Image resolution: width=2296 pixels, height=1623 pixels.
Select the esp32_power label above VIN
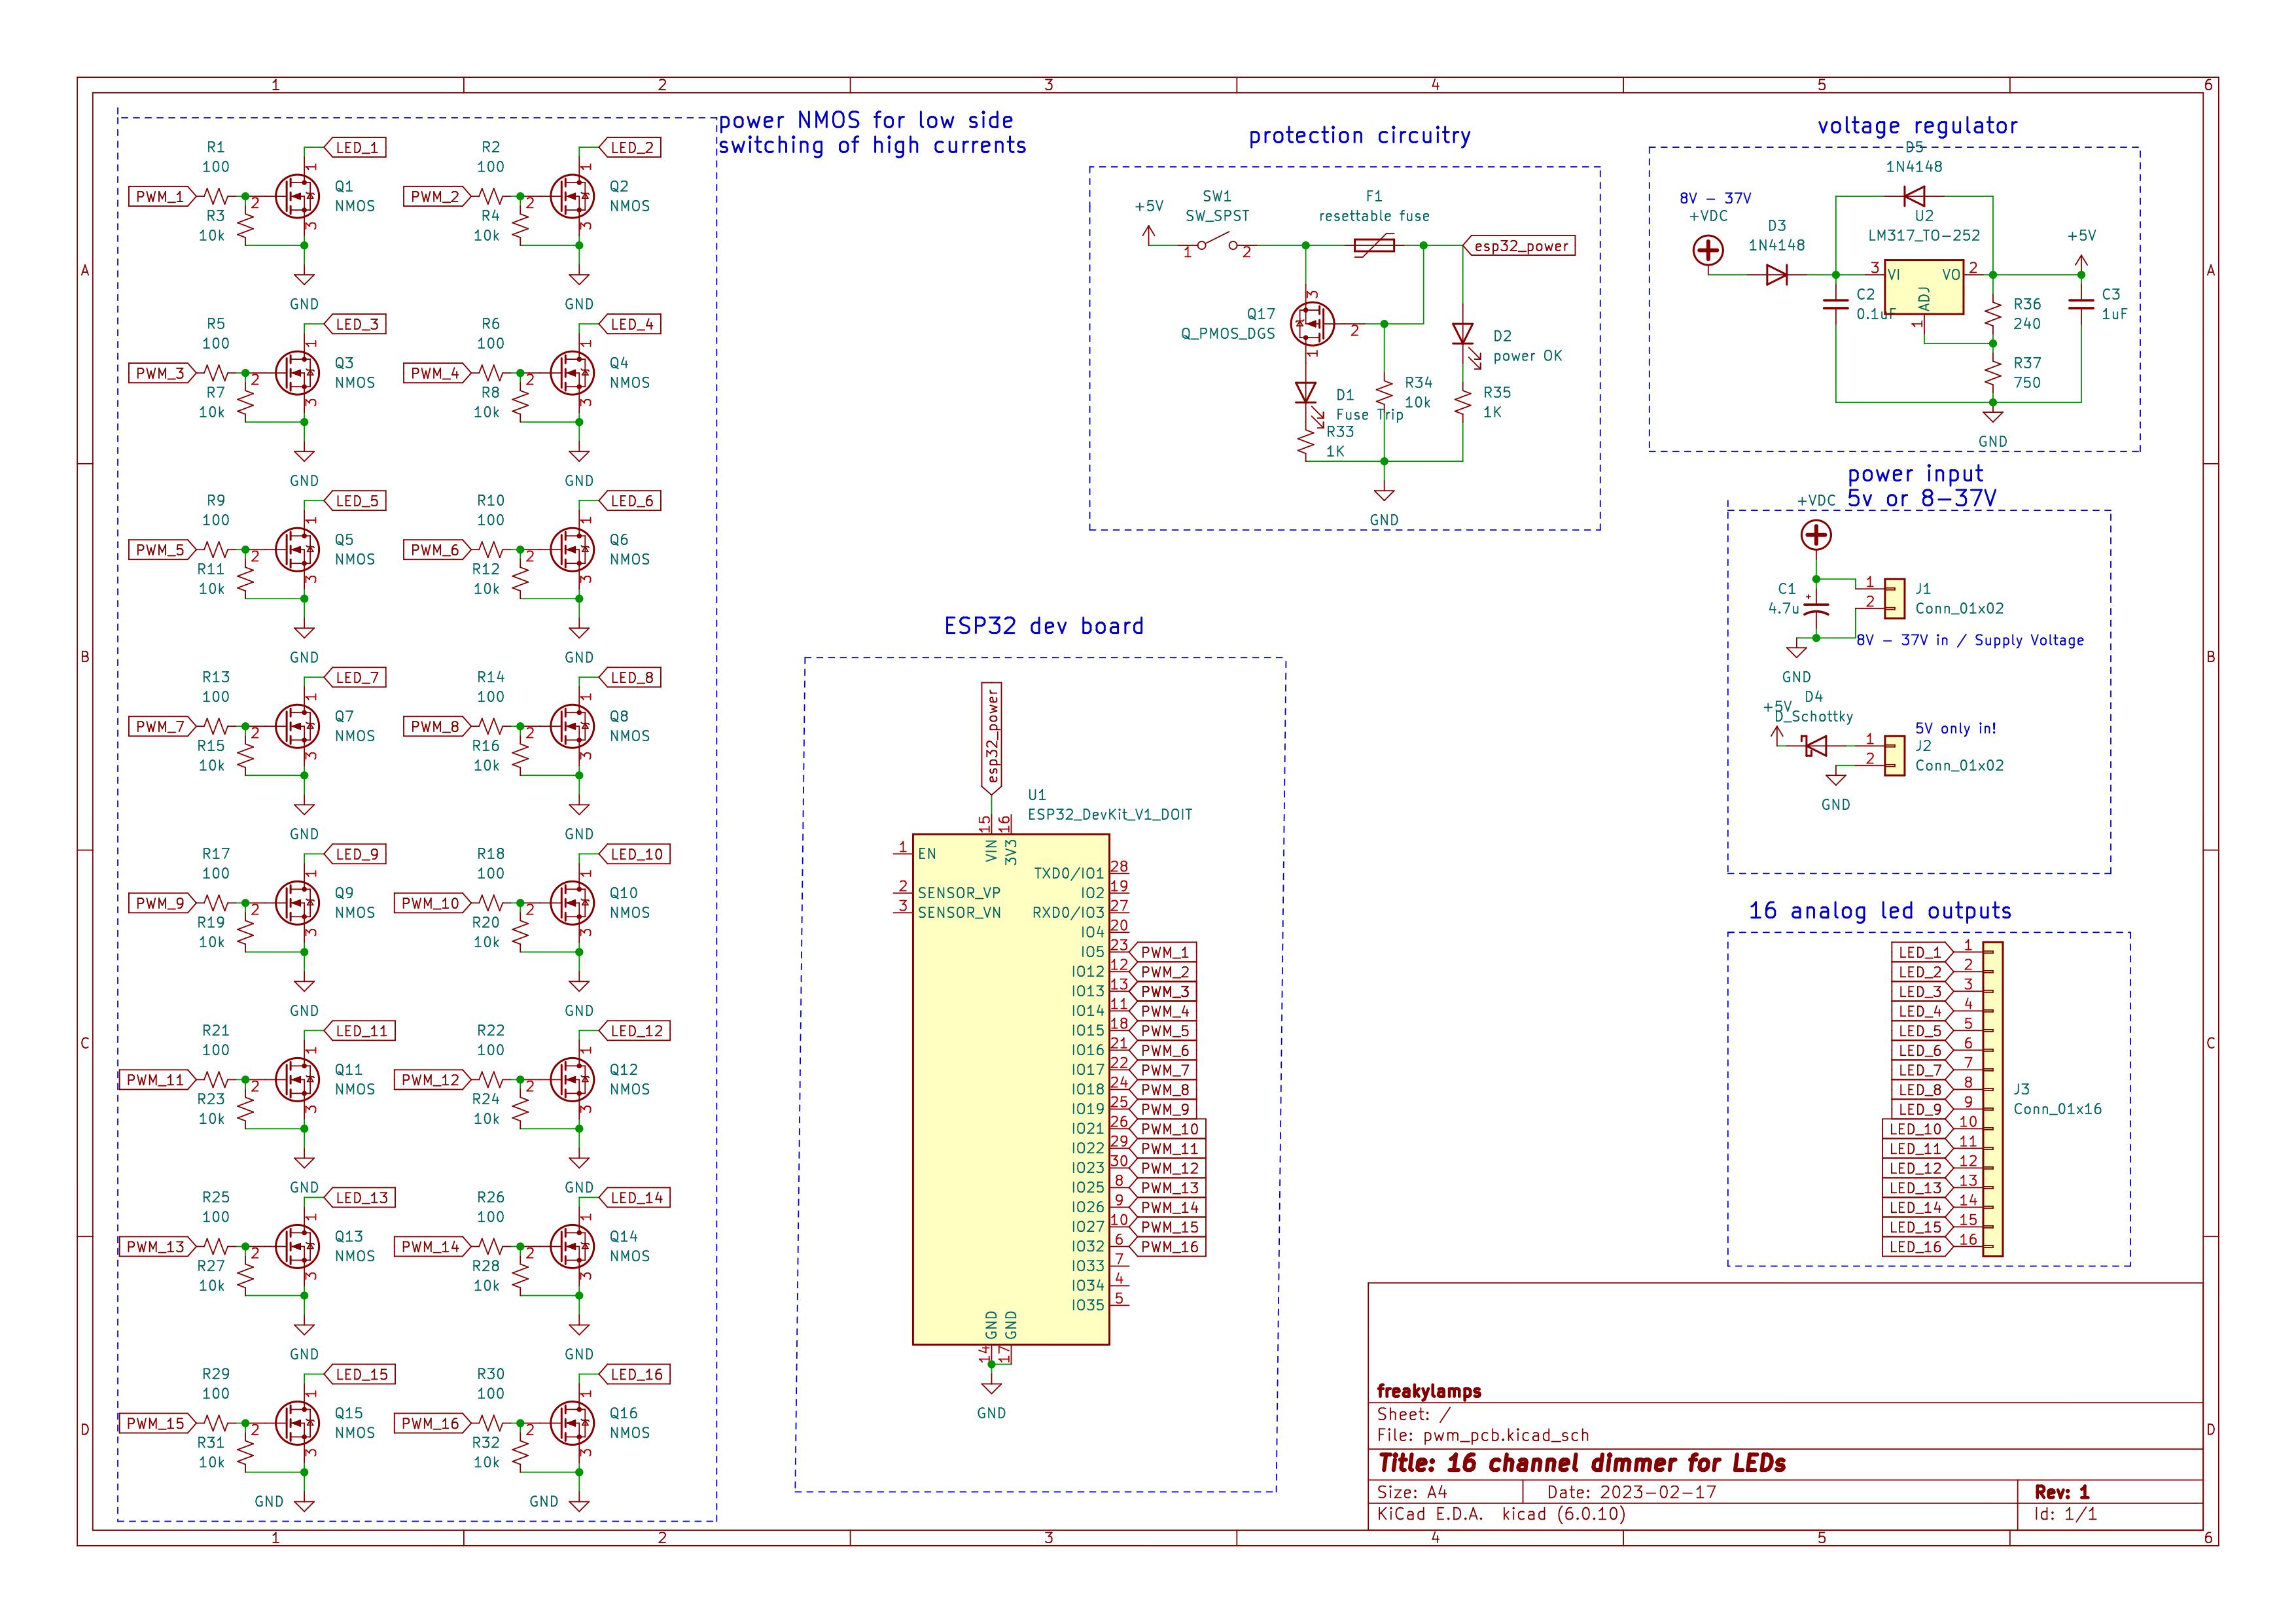click(992, 737)
